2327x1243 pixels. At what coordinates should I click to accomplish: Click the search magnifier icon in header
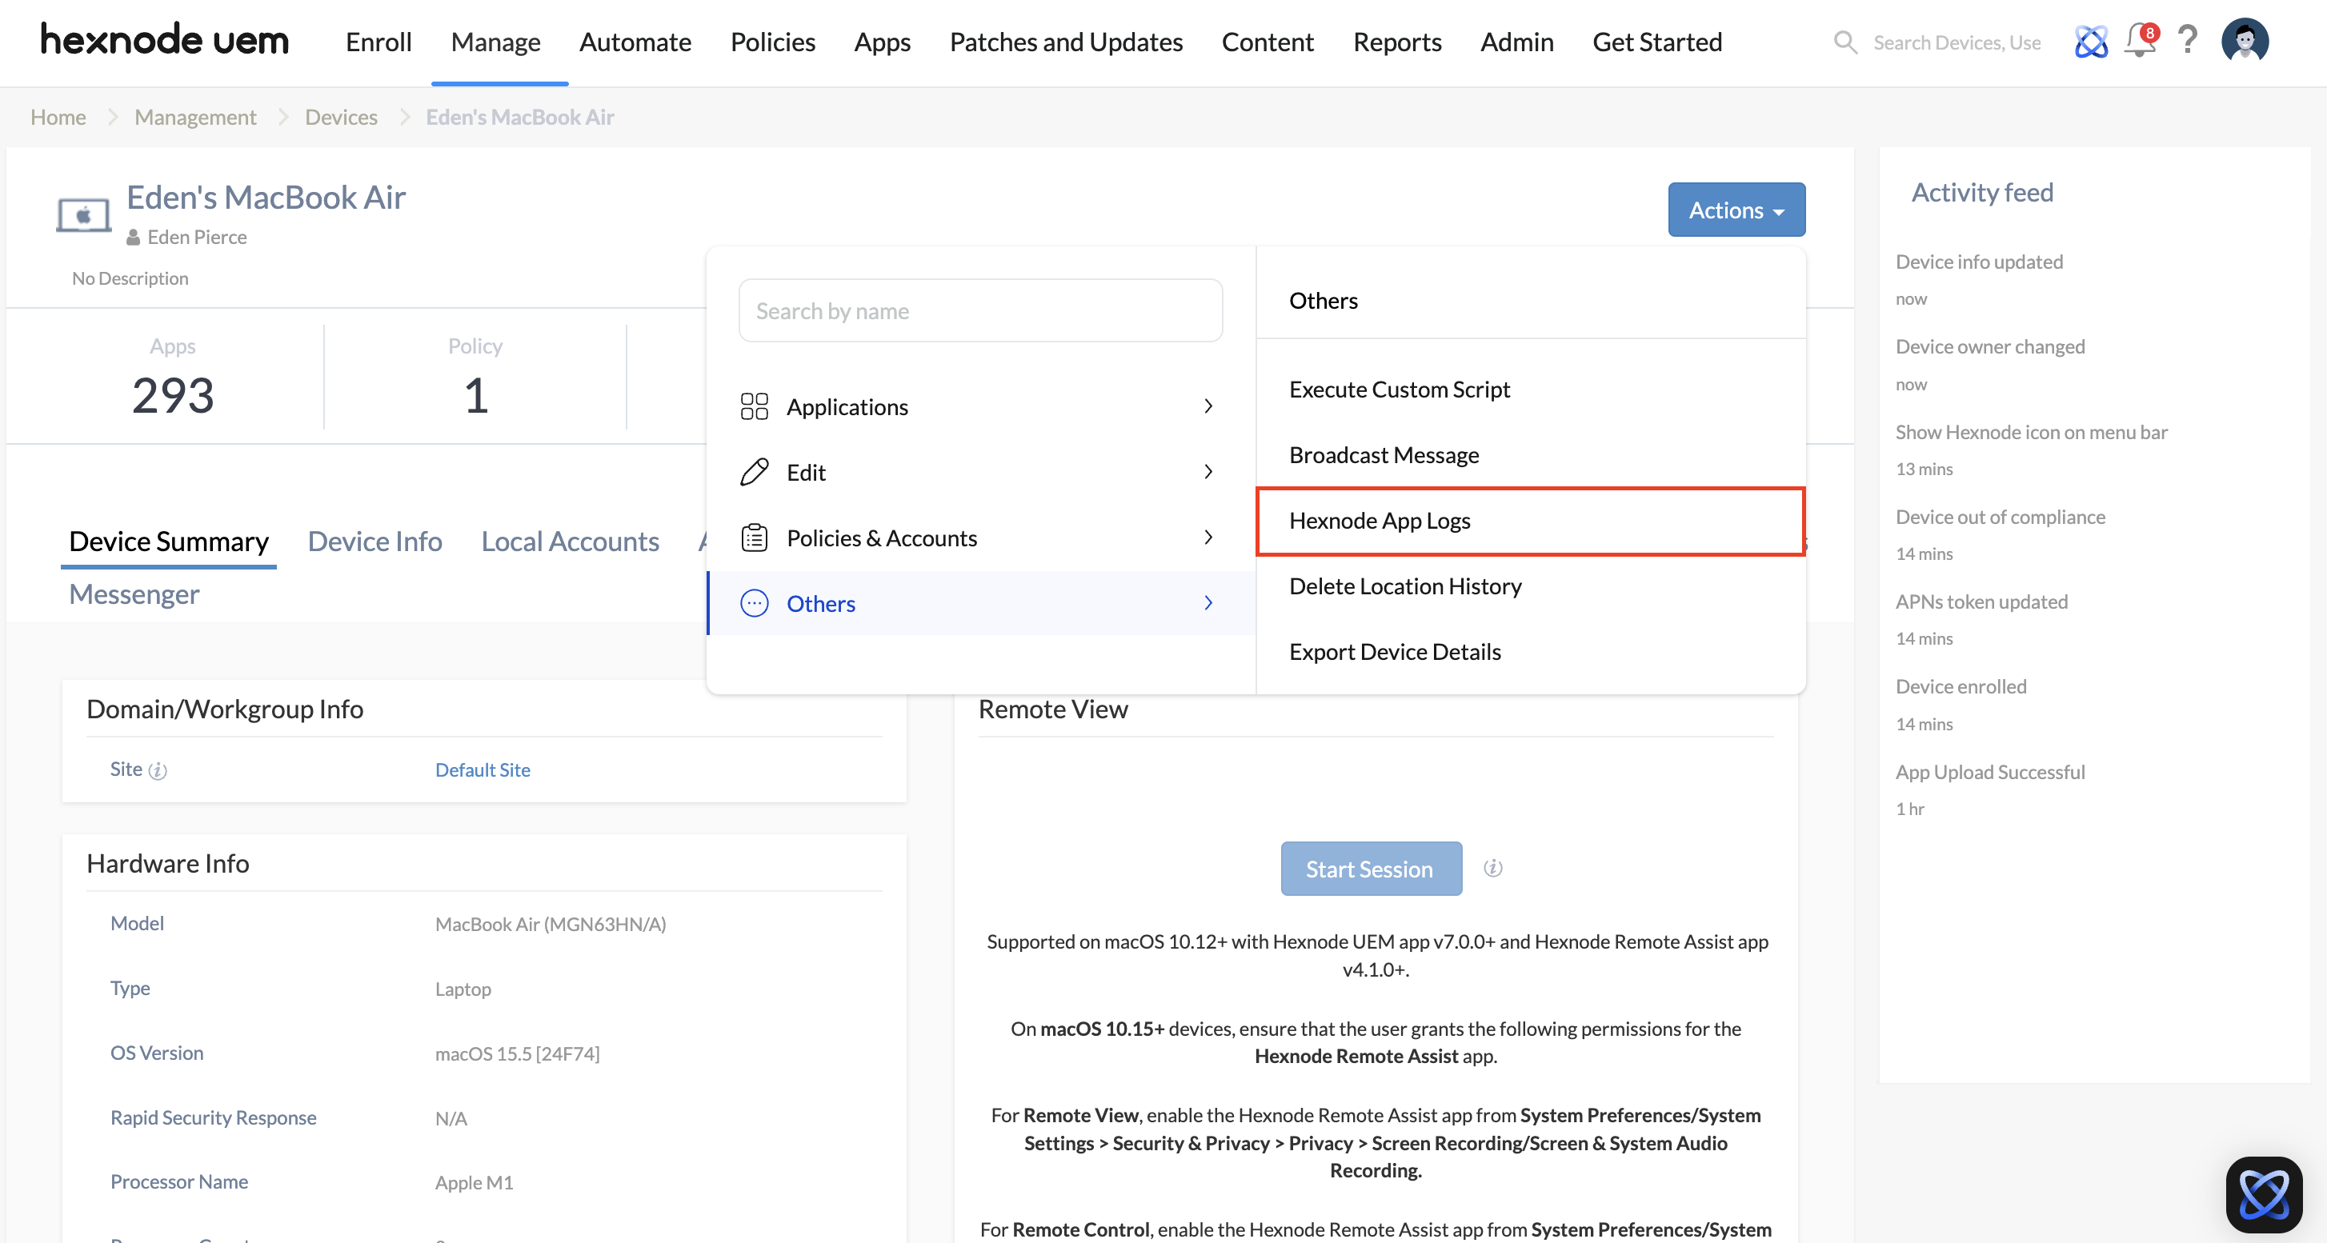point(1844,42)
